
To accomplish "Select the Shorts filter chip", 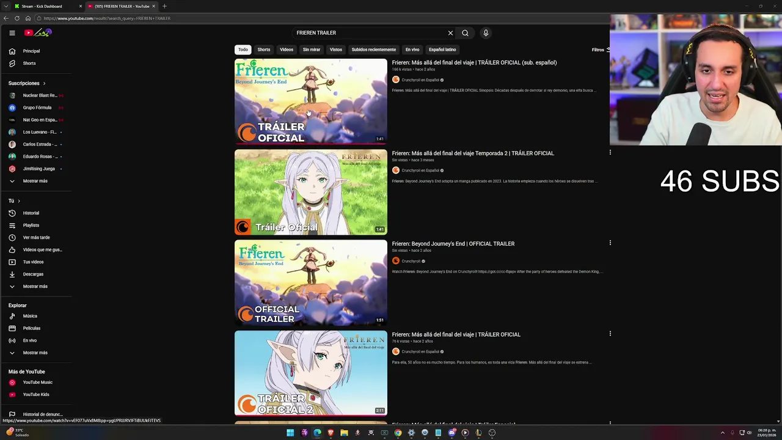I will [x=264, y=50].
